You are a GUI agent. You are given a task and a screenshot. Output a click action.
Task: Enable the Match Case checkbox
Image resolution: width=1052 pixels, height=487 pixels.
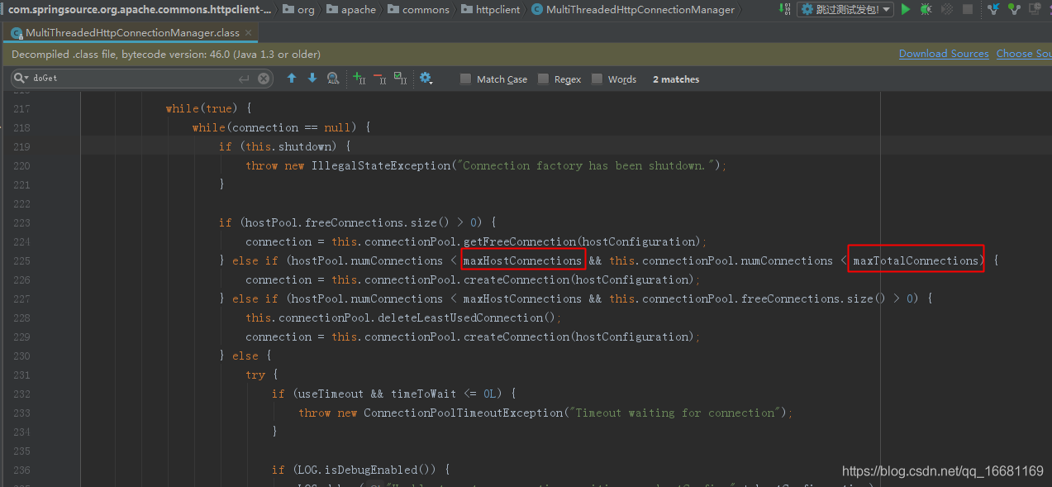[466, 79]
